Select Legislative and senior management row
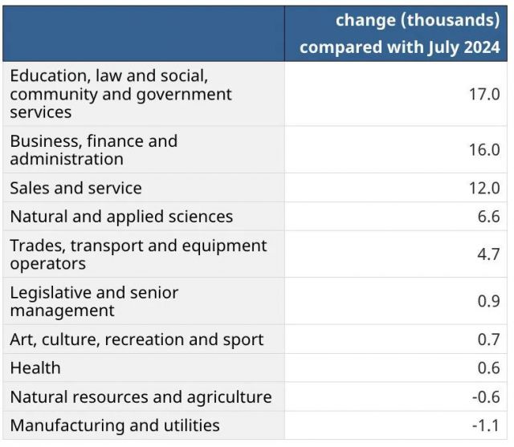 click(x=94, y=301)
